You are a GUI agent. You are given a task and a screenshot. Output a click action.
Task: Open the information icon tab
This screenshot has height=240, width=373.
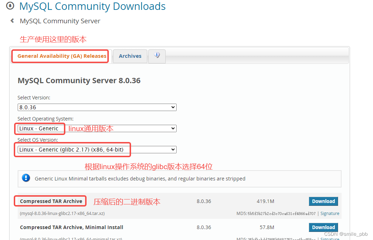(x=157, y=56)
